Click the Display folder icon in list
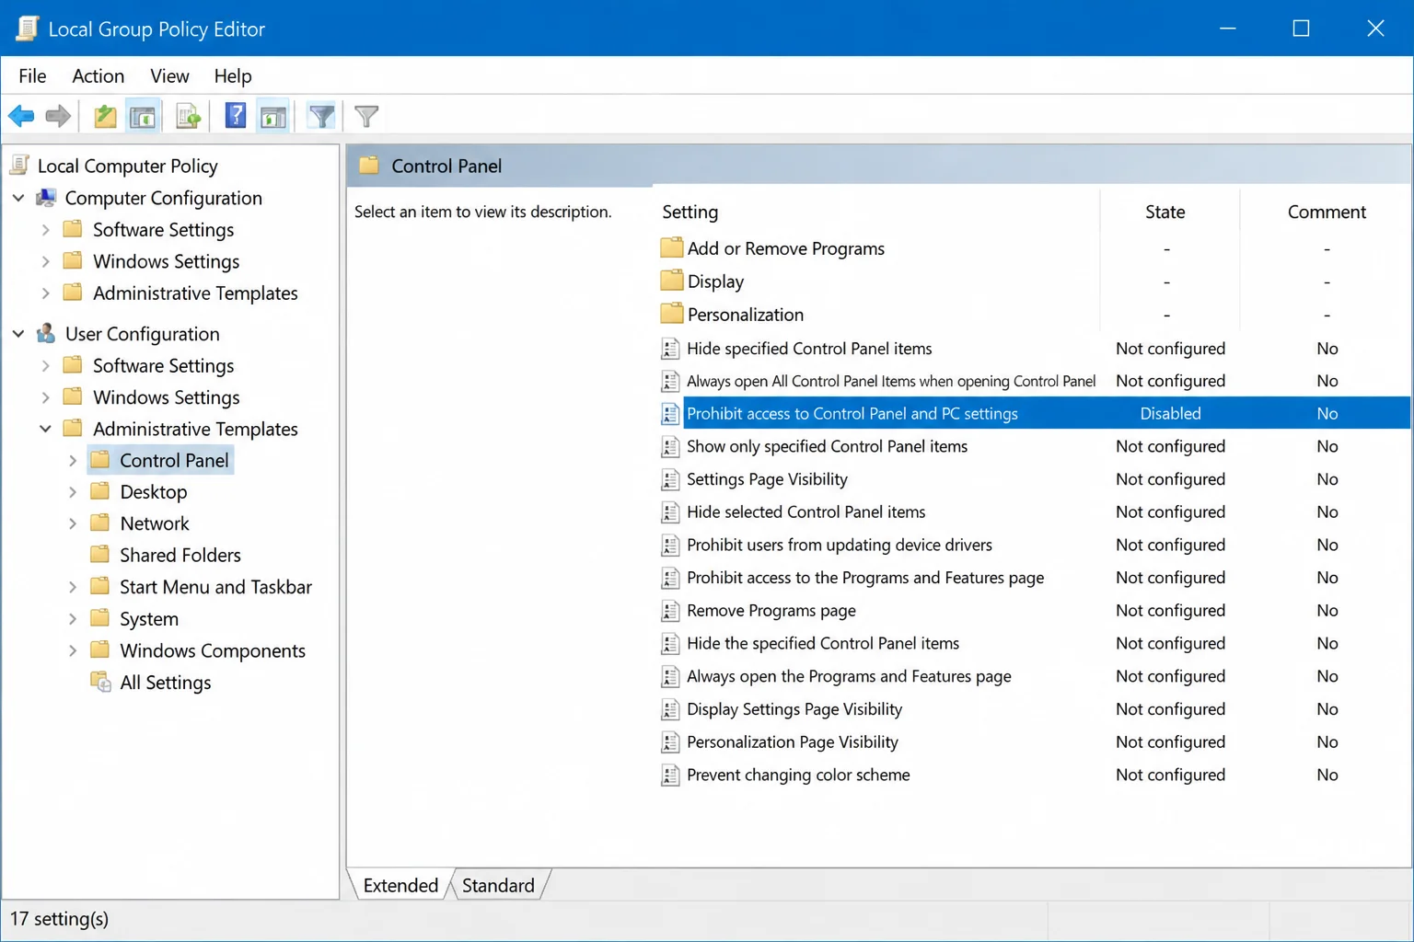 tap(671, 281)
